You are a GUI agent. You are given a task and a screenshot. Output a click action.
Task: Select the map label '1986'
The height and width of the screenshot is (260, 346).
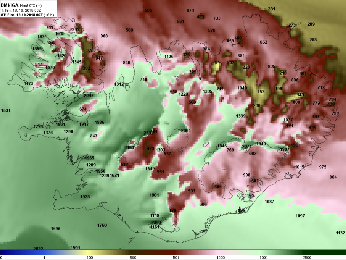[x=100, y=122]
